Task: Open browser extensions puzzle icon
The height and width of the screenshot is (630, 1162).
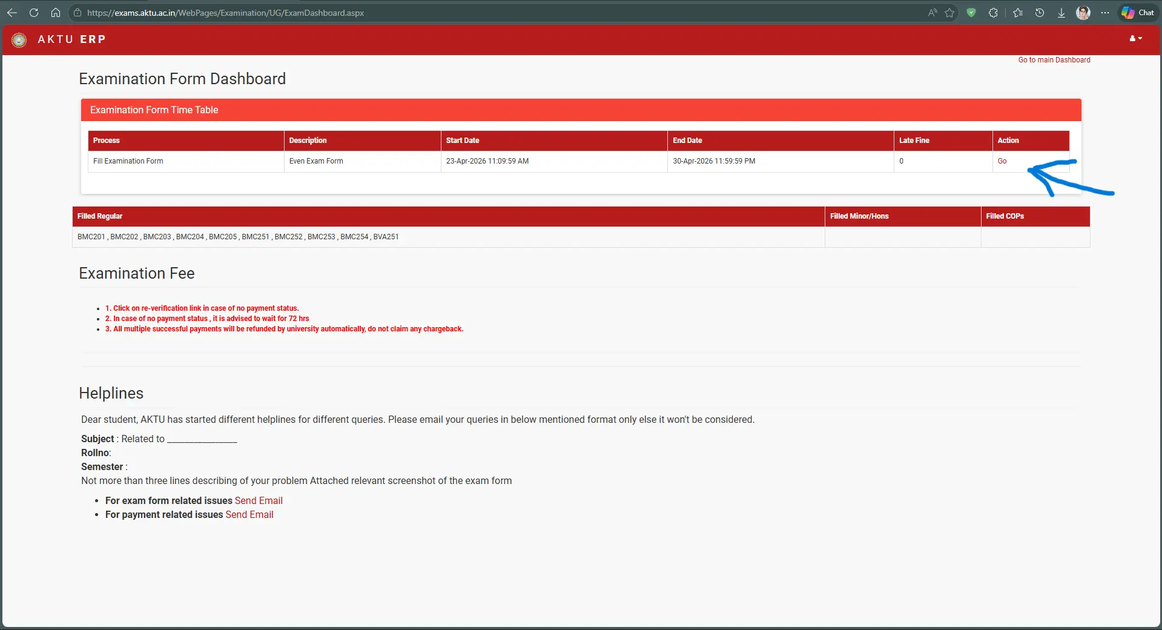Action: 993,13
